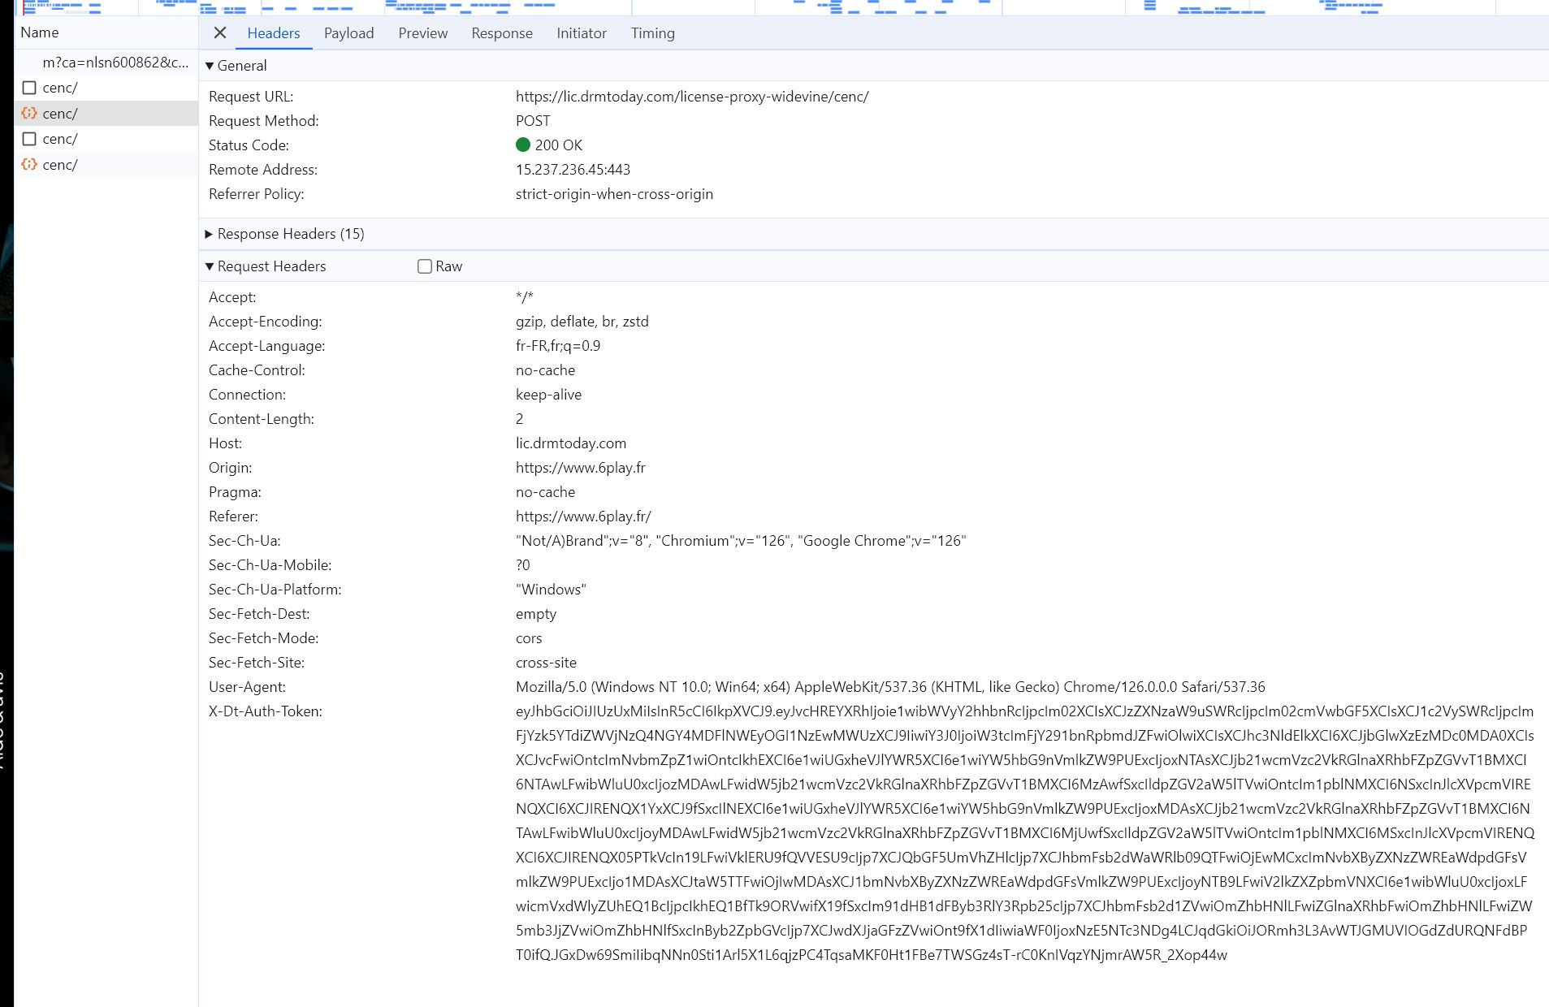Expand the Response Headers (15) section

(x=210, y=234)
